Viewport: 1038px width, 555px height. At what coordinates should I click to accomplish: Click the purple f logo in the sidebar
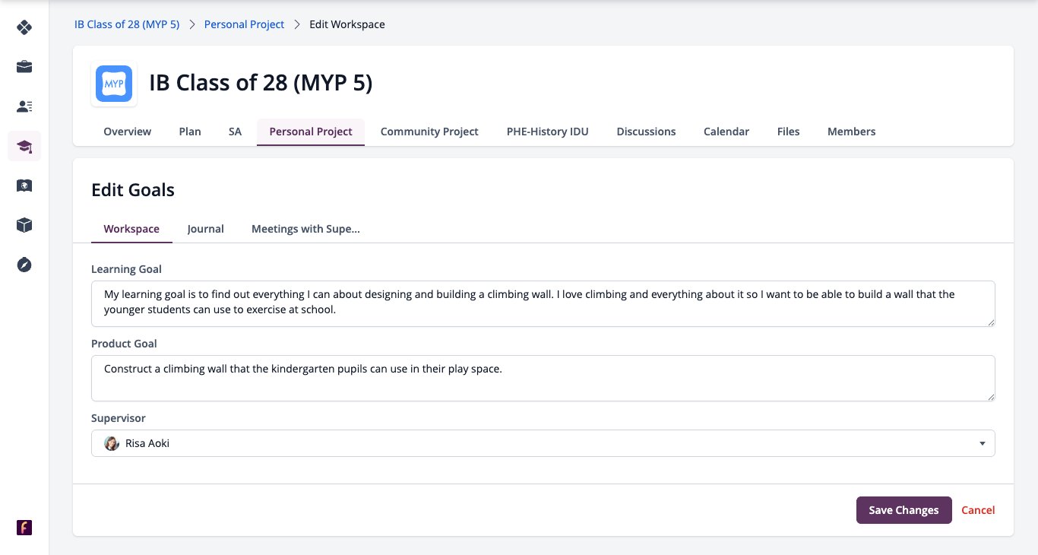(x=24, y=528)
